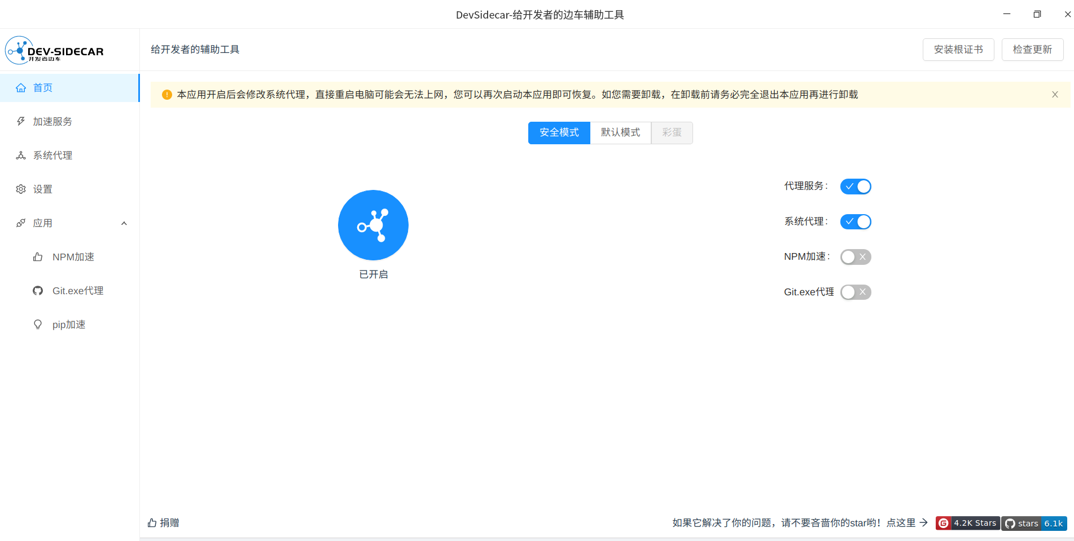Click the large blue DevSidecar power icon
1074x541 pixels.
[x=373, y=225]
